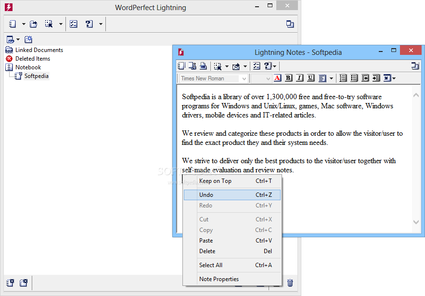
Task: Click the cascade windows icon in main window
Action: coord(290,24)
